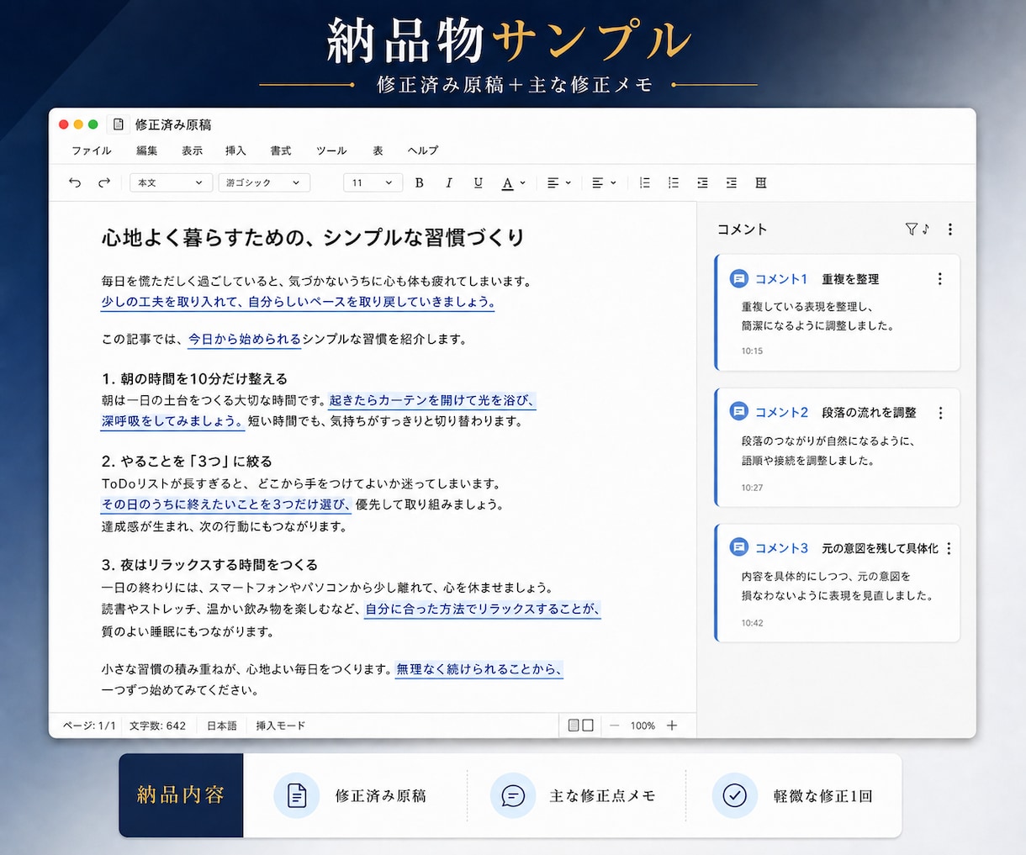Select the lined page view icon in status bar

click(574, 725)
